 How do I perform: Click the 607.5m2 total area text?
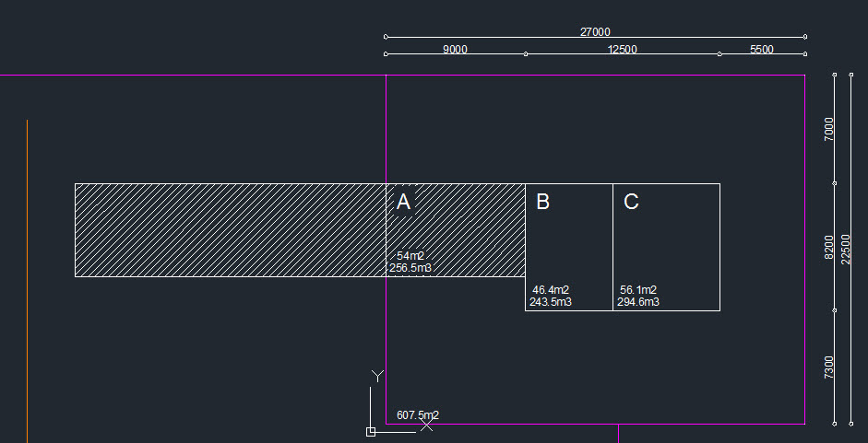[x=418, y=415]
